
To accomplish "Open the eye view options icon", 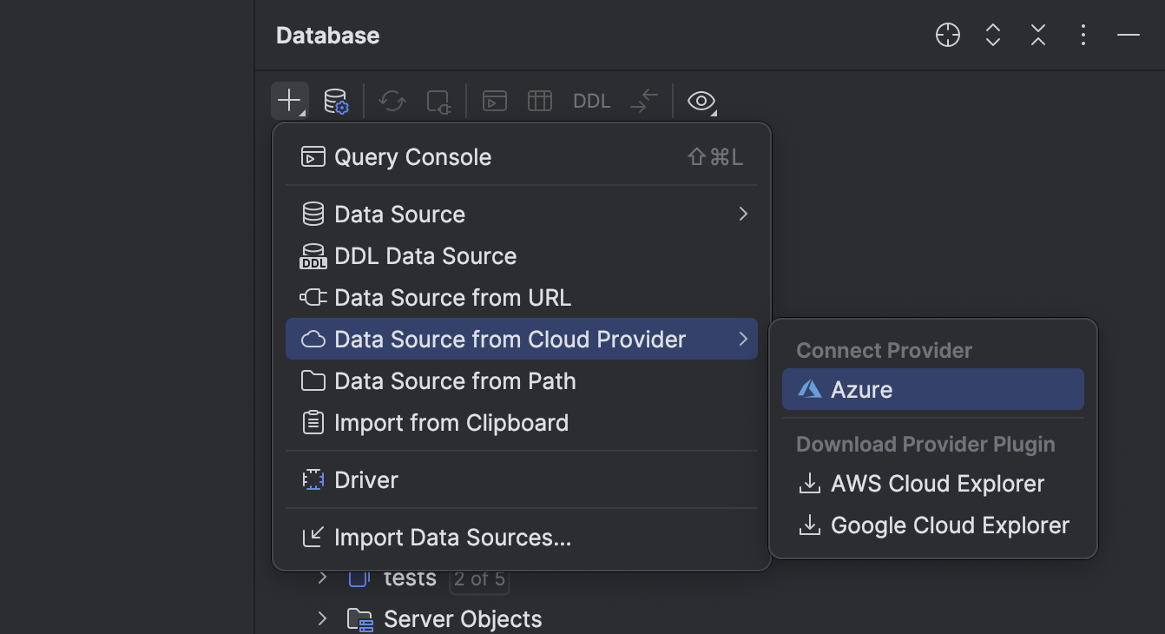I will tap(701, 101).
